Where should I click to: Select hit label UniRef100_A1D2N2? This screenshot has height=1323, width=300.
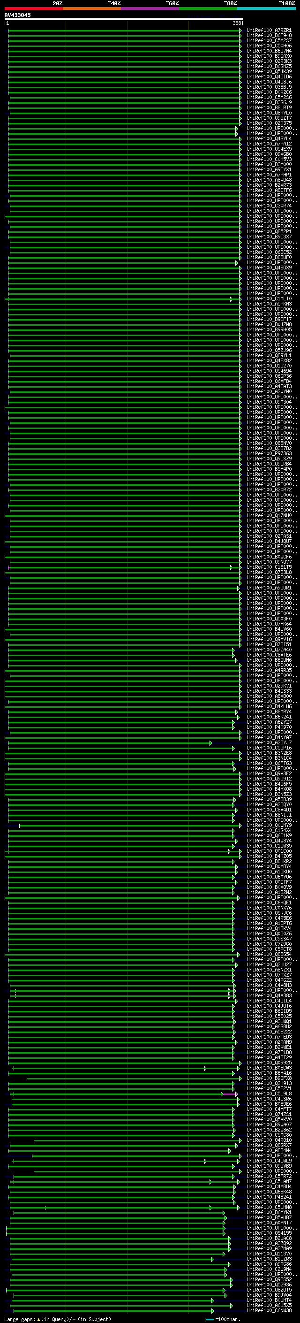269,893
